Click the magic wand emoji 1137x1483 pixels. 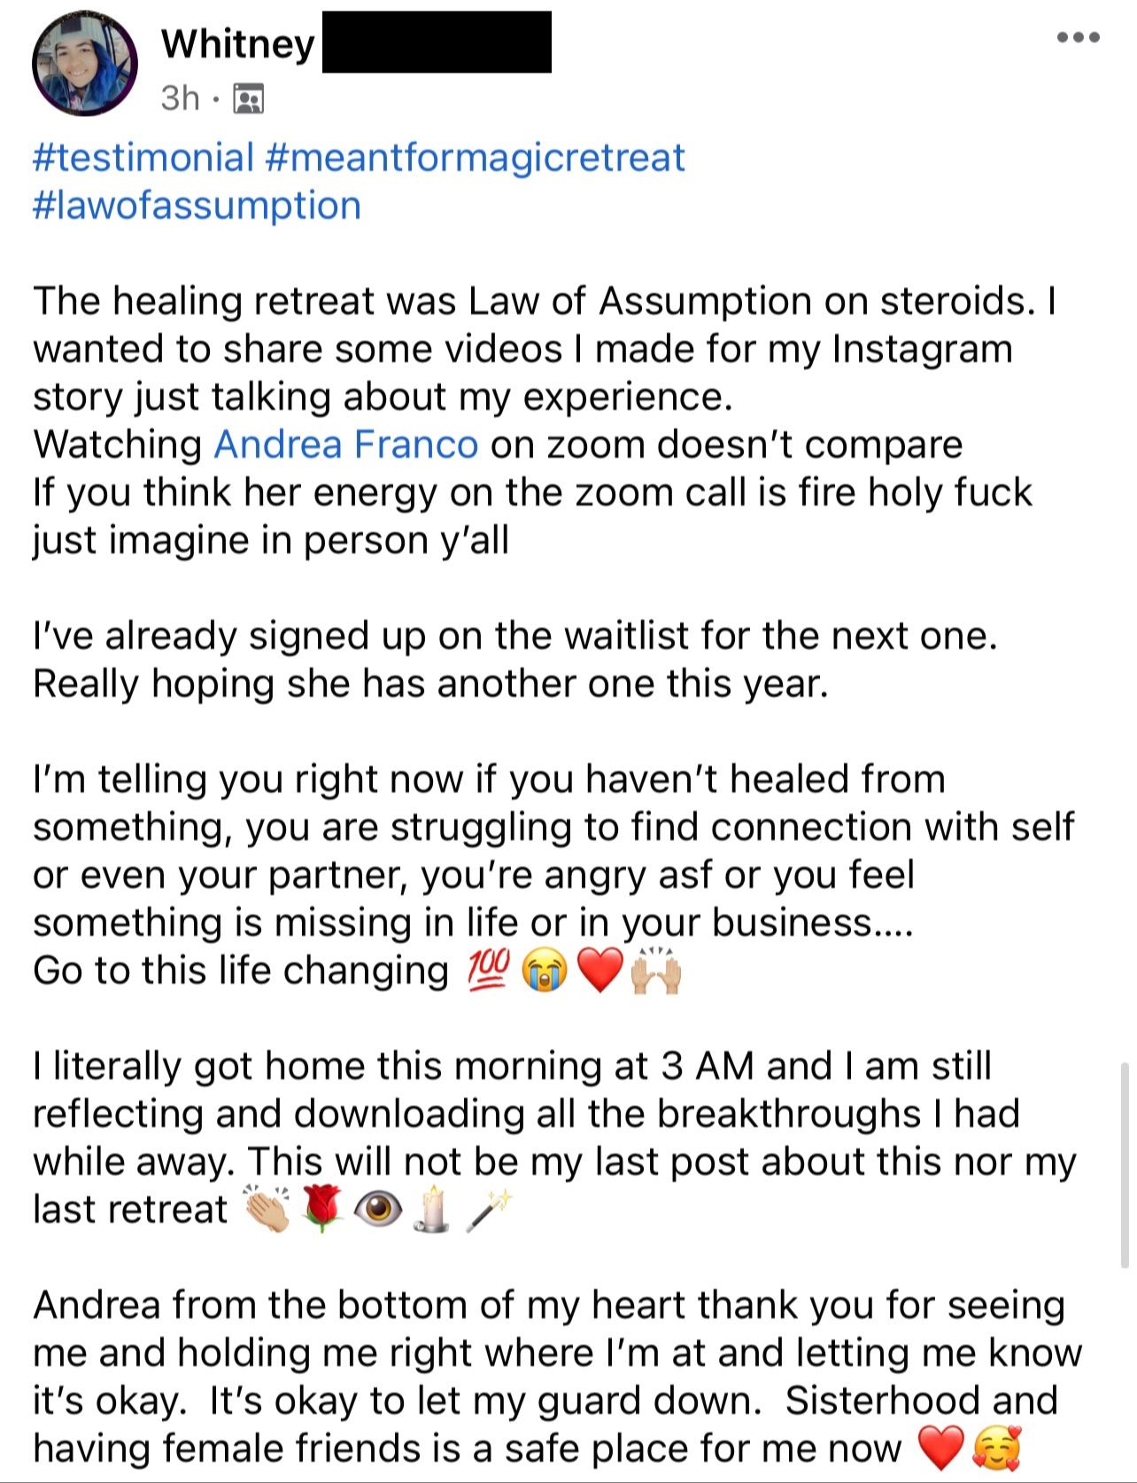(x=488, y=1209)
